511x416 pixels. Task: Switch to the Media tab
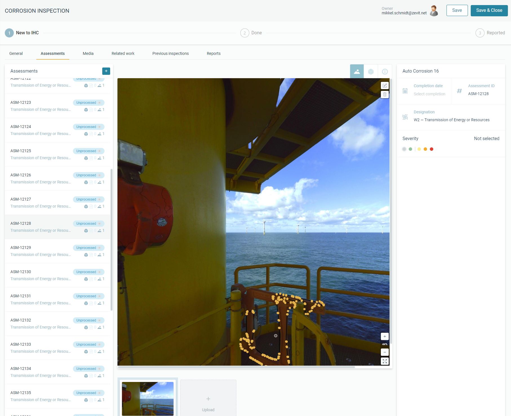click(x=88, y=53)
